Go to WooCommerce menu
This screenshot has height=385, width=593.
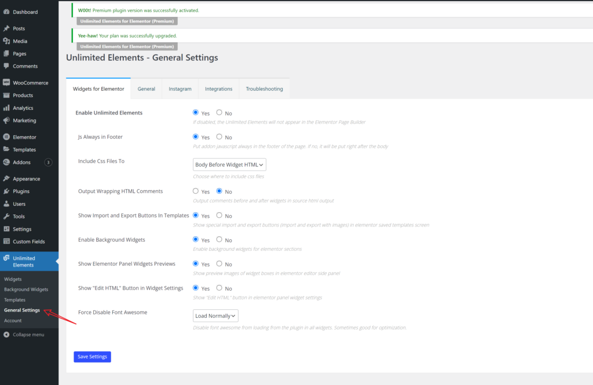tap(29, 83)
